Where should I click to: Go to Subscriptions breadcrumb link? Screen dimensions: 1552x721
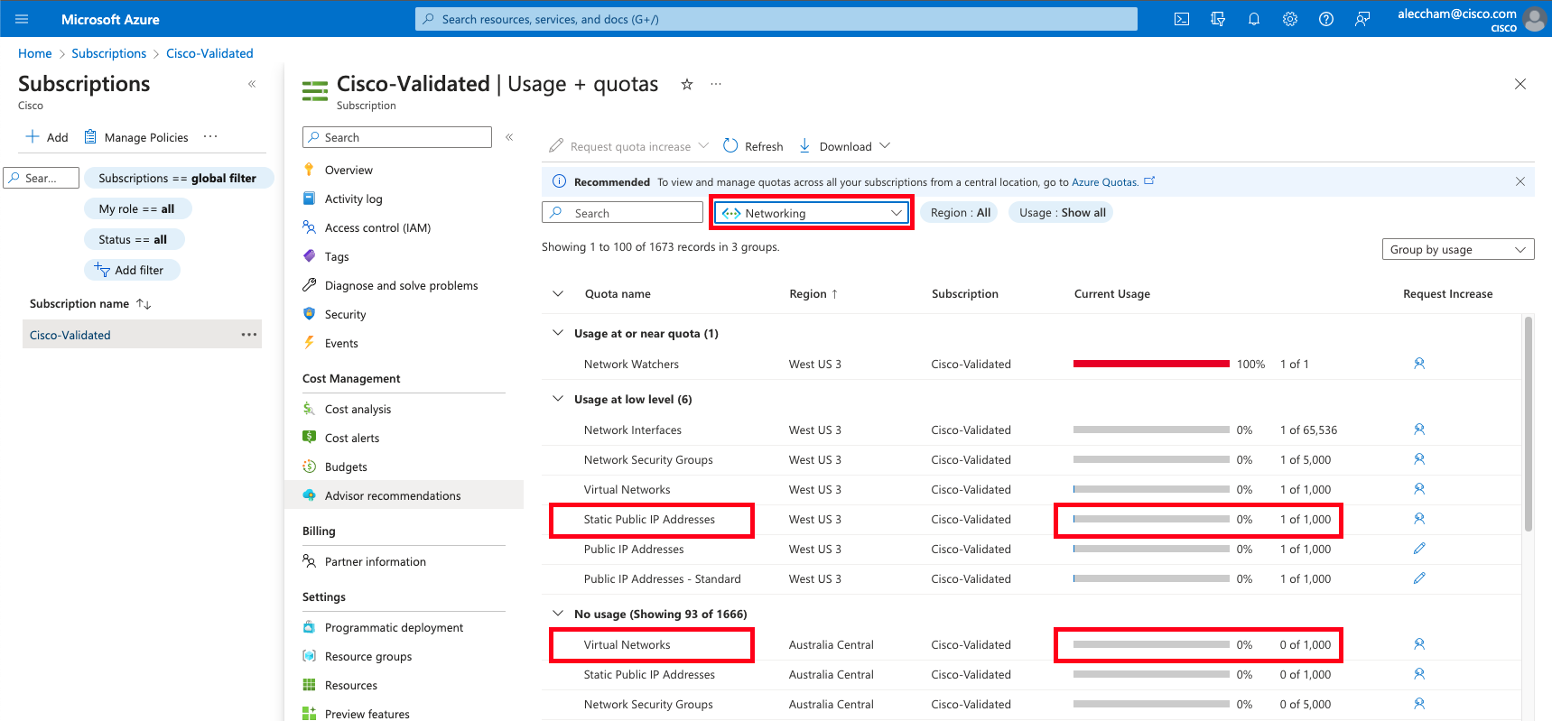coord(108,53)
